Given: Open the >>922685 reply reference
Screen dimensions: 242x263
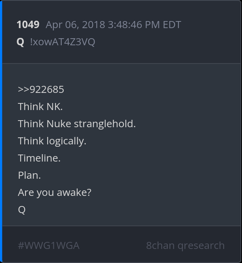Looking at the screenshot, I should coord(41,89).
